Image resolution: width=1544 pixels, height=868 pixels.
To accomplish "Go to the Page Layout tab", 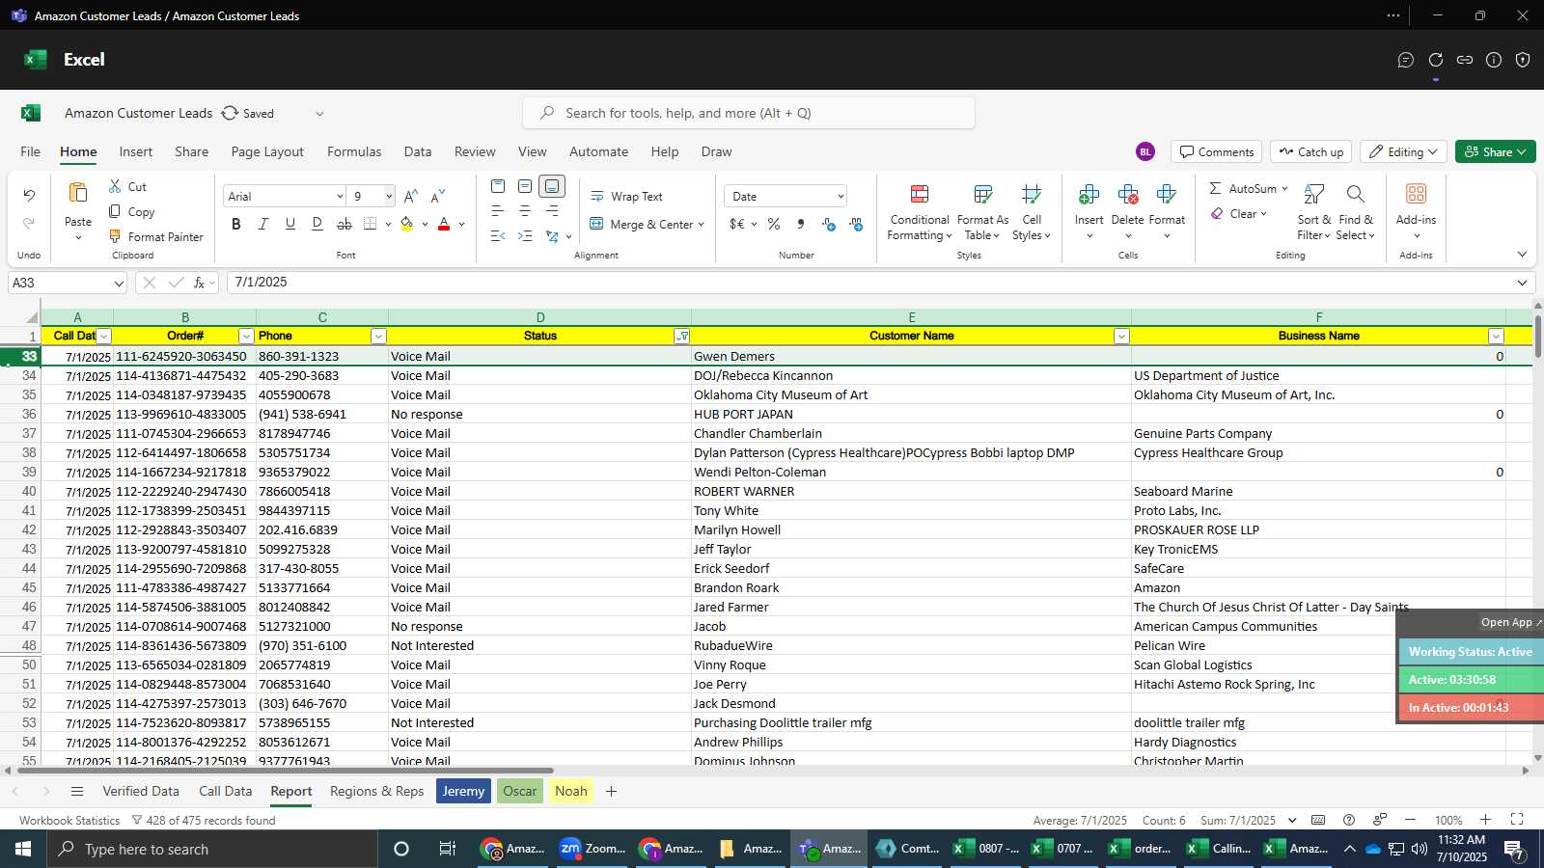I will click(267, 151).
